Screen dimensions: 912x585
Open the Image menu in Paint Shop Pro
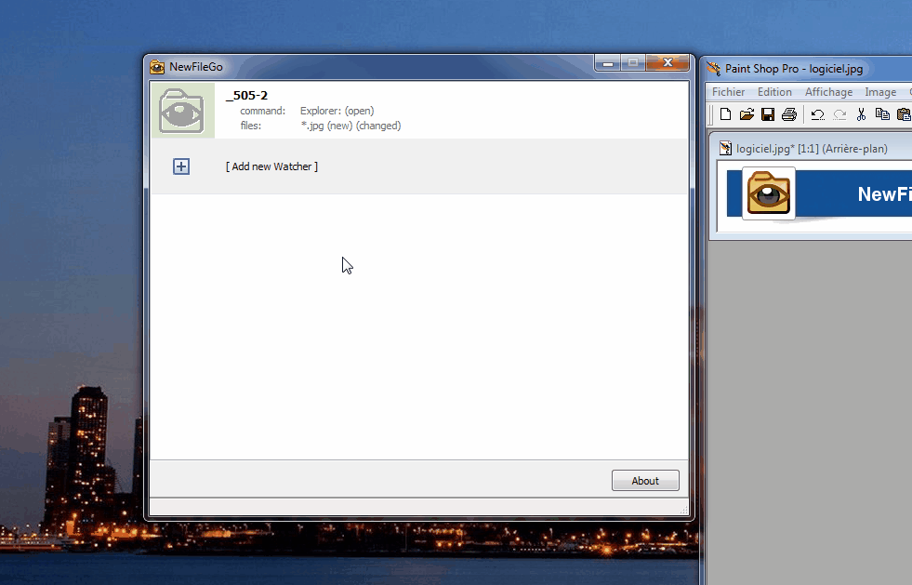tap(880, 92)
